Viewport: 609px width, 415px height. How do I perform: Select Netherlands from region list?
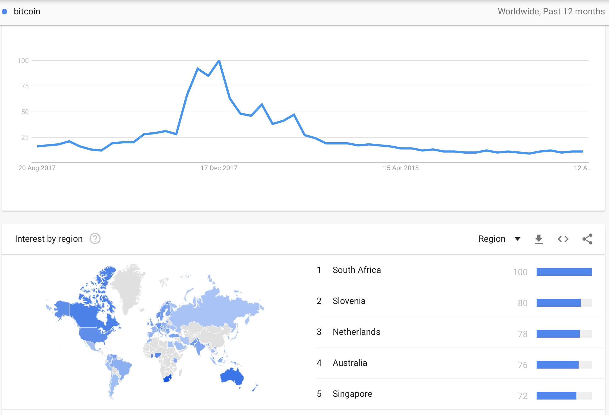[x=454, y=332]
